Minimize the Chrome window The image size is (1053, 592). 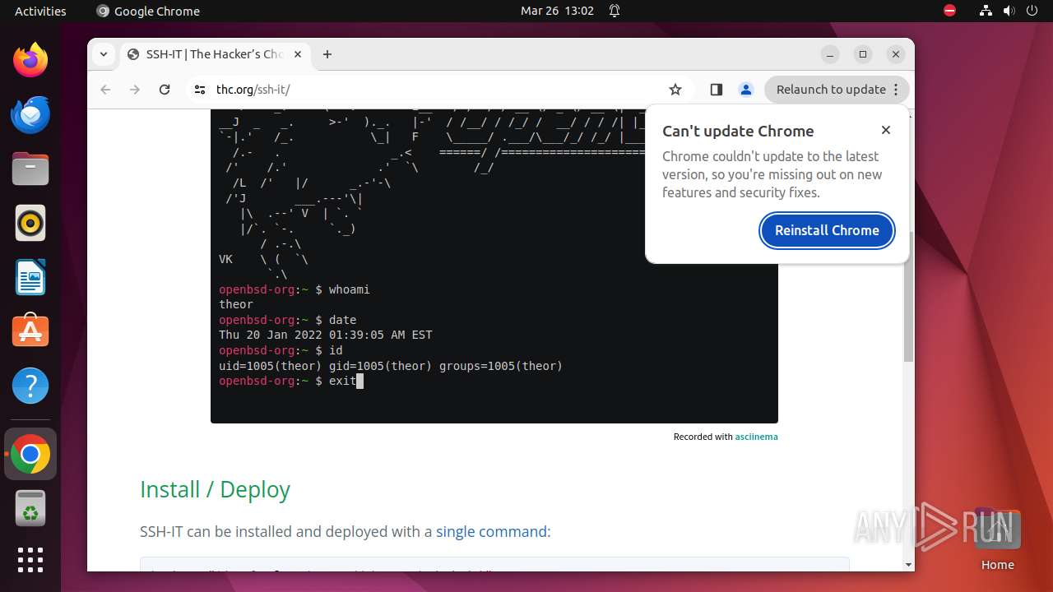click(830, 54)
